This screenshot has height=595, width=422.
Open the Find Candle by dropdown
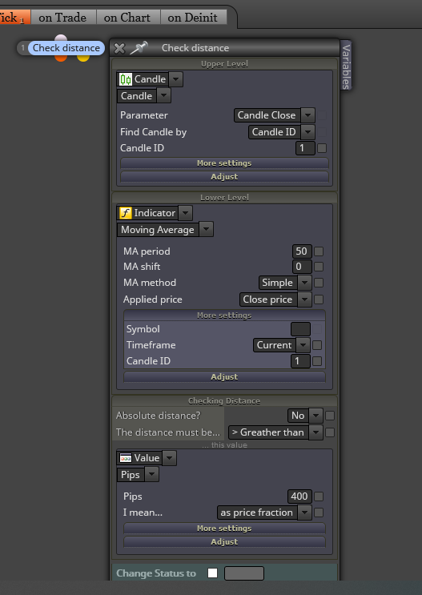click(x=307, y=132)
